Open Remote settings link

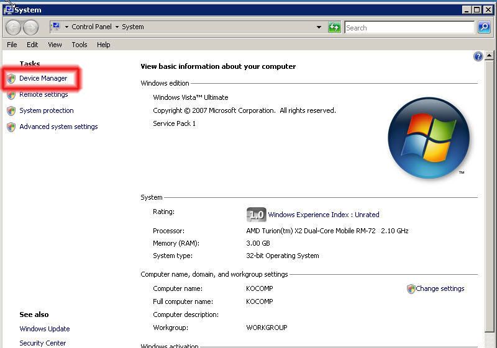point(43,94)
